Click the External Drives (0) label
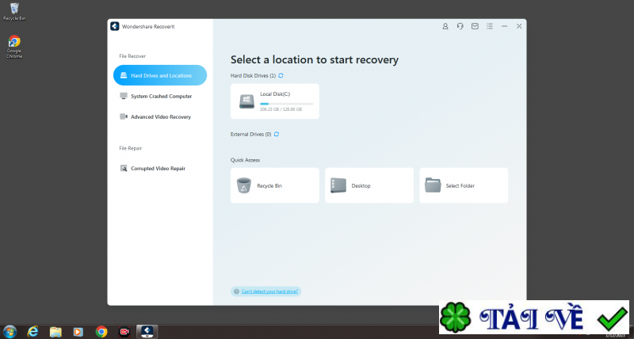634x339 pixels. coord(250,134)
